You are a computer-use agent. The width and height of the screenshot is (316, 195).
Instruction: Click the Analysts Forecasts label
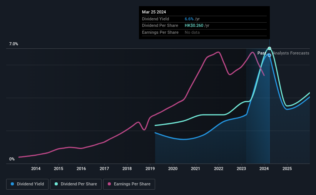click(x=291, y=53)
